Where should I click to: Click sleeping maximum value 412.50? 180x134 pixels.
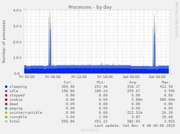[x=166, y=87]
